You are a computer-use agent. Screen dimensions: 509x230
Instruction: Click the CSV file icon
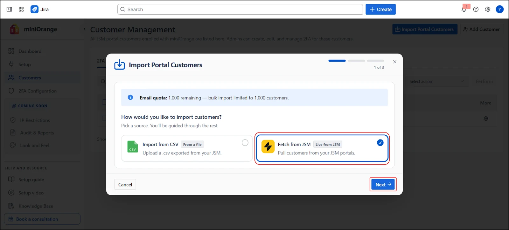click(133, 146)
